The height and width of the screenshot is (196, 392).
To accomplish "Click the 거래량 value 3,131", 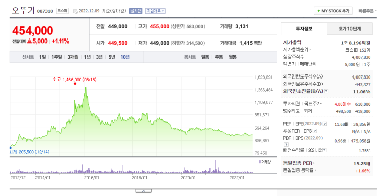I will 242,26.
